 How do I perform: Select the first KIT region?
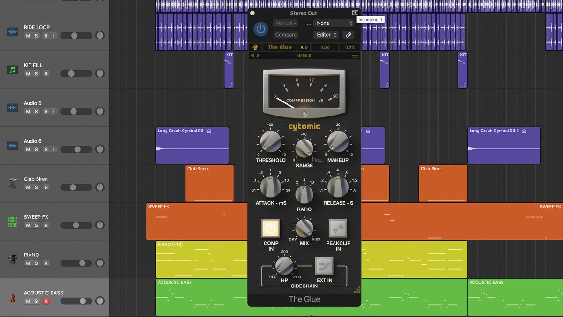tap(229, 70)
